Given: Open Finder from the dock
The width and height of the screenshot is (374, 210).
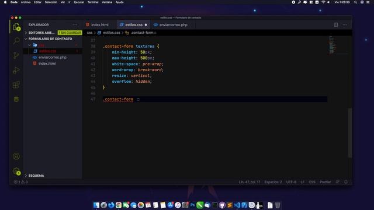Looking at the screenshot, I should click(x=96, y=205).
